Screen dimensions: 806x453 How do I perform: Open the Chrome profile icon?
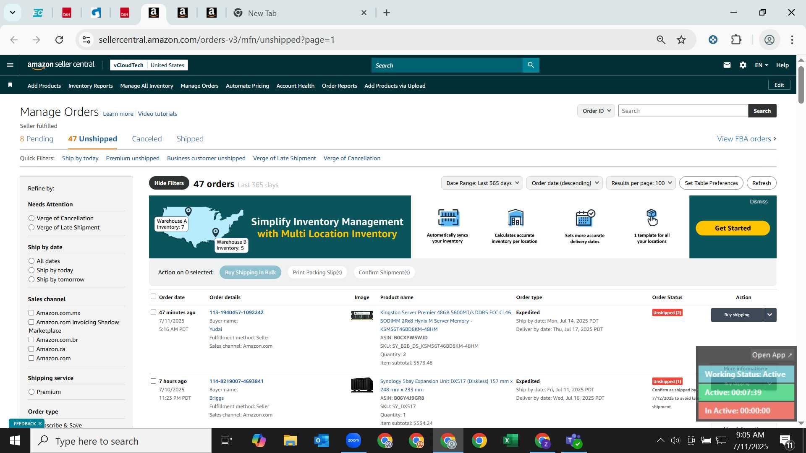[769, 40]
